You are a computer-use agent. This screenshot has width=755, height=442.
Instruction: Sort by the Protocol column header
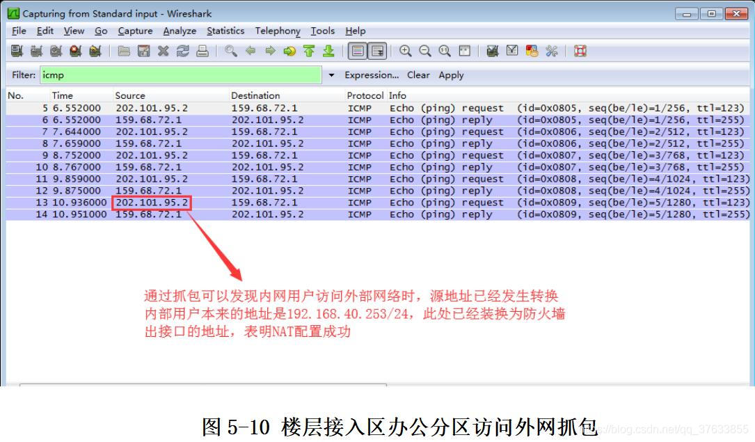365,95
